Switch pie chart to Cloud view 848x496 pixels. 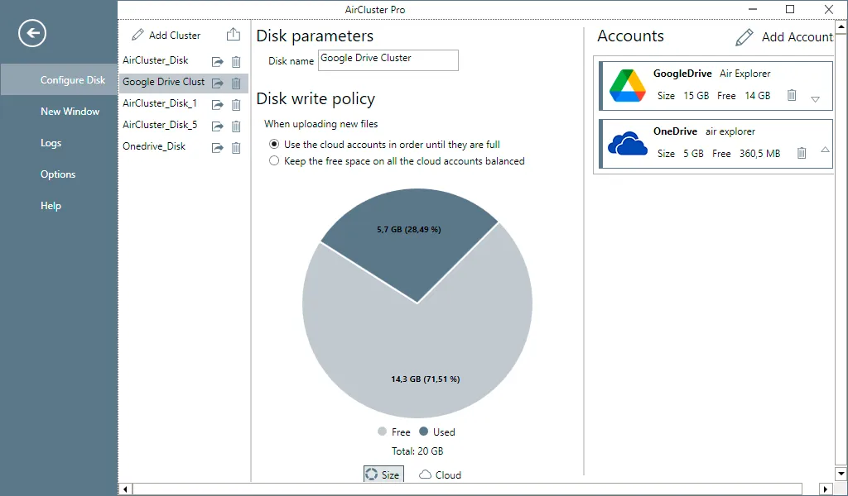tap(441, 475)
